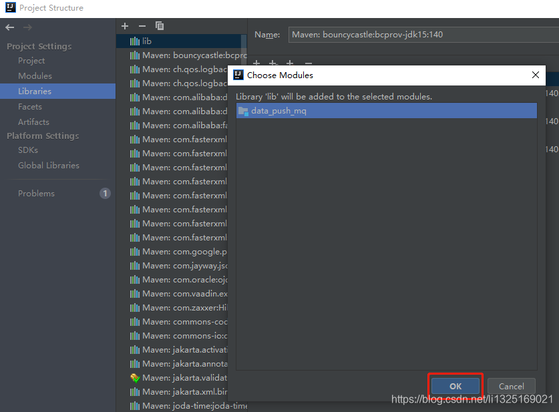Select Maven: jakarta.validation library
Viewport: 559px width, 412px height.
point(172,378)
